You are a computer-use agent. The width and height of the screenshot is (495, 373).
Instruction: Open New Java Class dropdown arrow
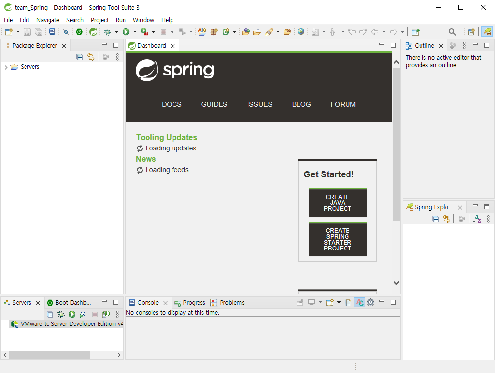[x=234, y=32]
